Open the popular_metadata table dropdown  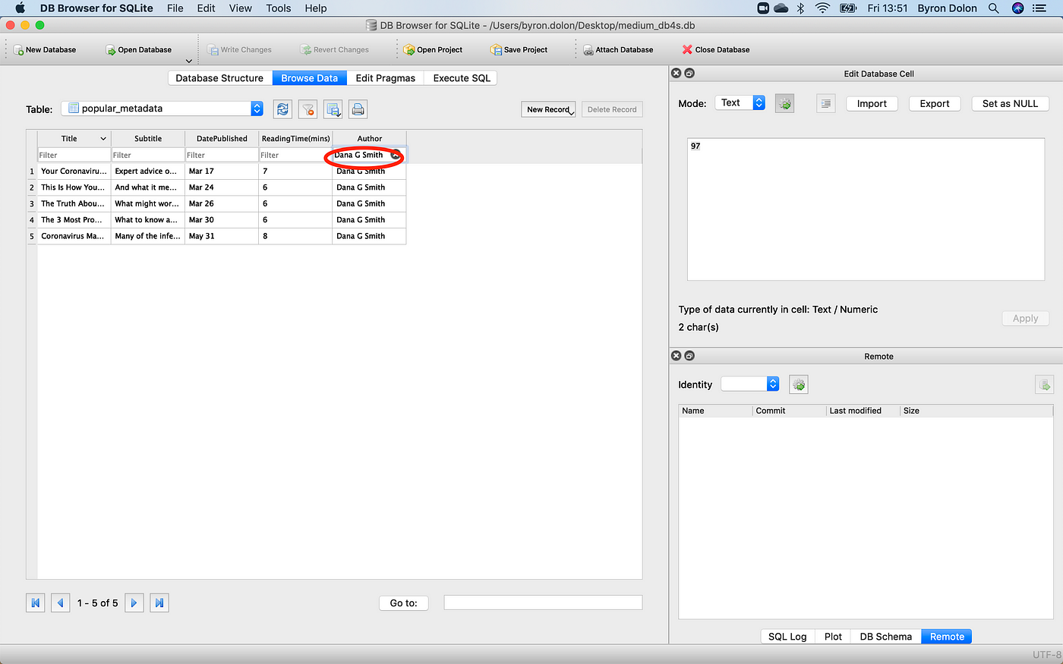tap(162, 109)
